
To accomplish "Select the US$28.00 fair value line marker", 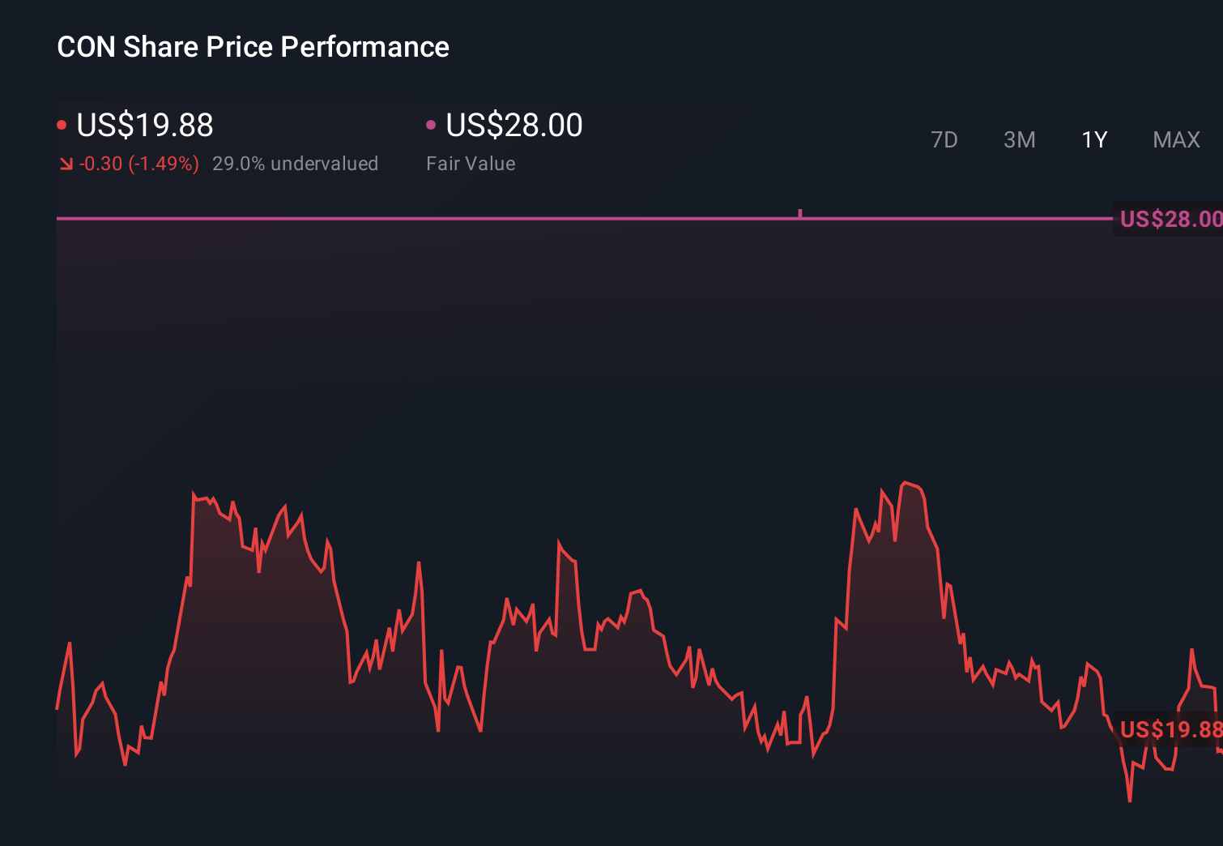I will [800, 212].
